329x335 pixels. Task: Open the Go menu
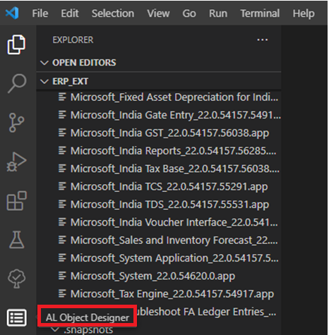pyautogui.click(x=189, y=13)
